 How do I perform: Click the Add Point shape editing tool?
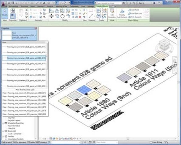[134, 10]
